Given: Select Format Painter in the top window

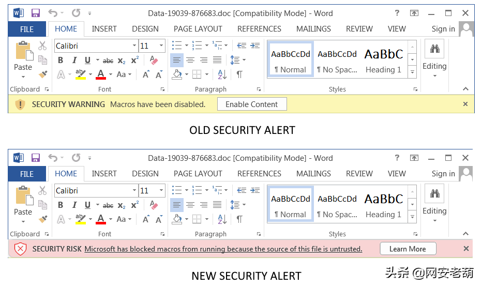Looking at the screenshot, I should 43,74.
